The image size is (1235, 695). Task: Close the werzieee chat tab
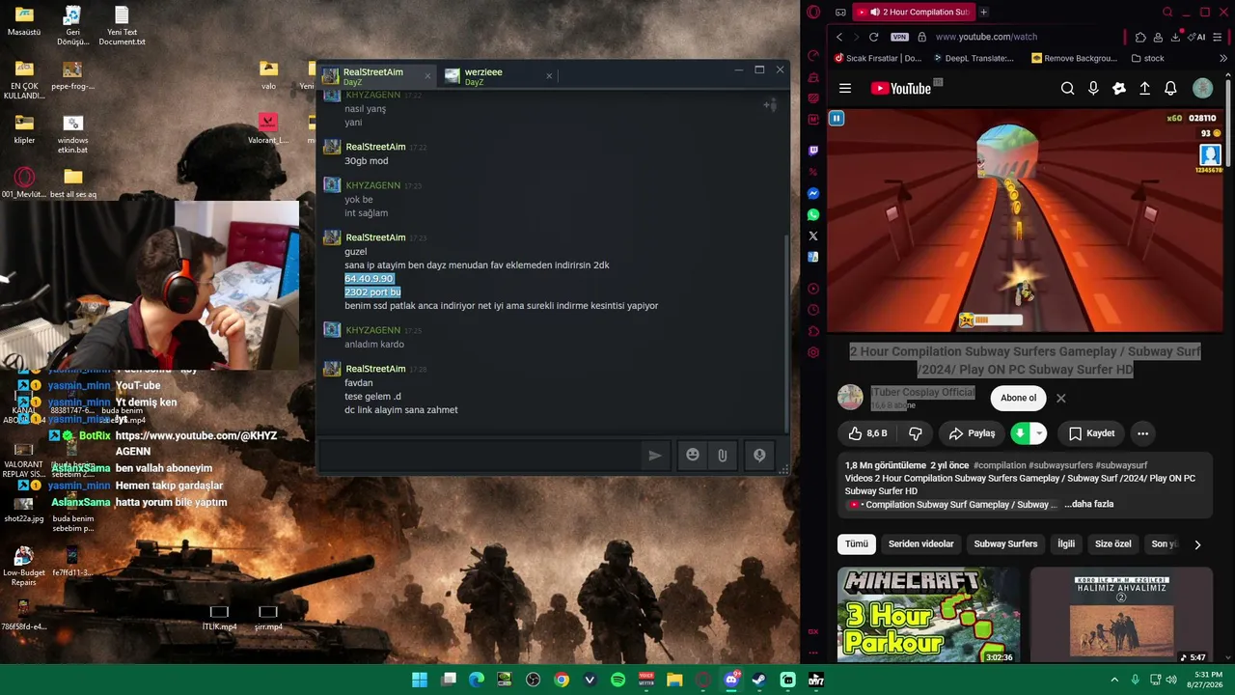point(549,76)
